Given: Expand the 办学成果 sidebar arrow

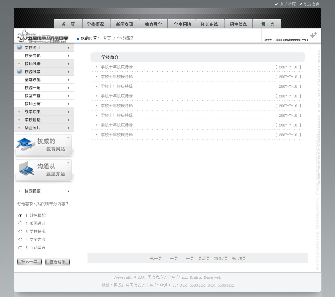Looking at the screenshot, I should pos(68,112).
